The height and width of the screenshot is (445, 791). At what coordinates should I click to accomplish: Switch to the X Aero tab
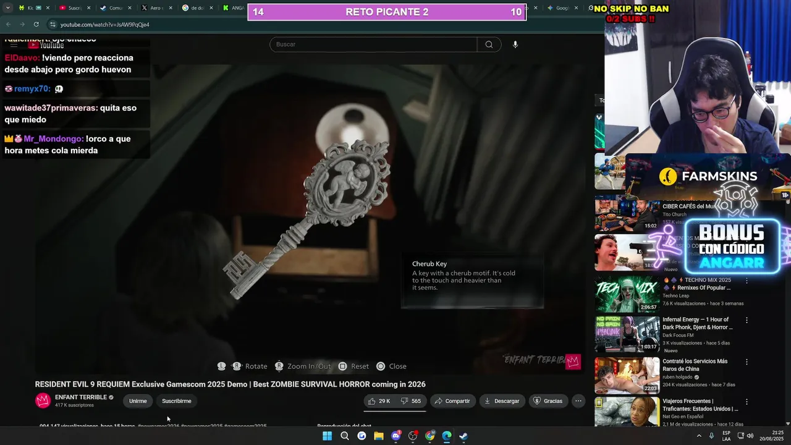pos(156,8)
